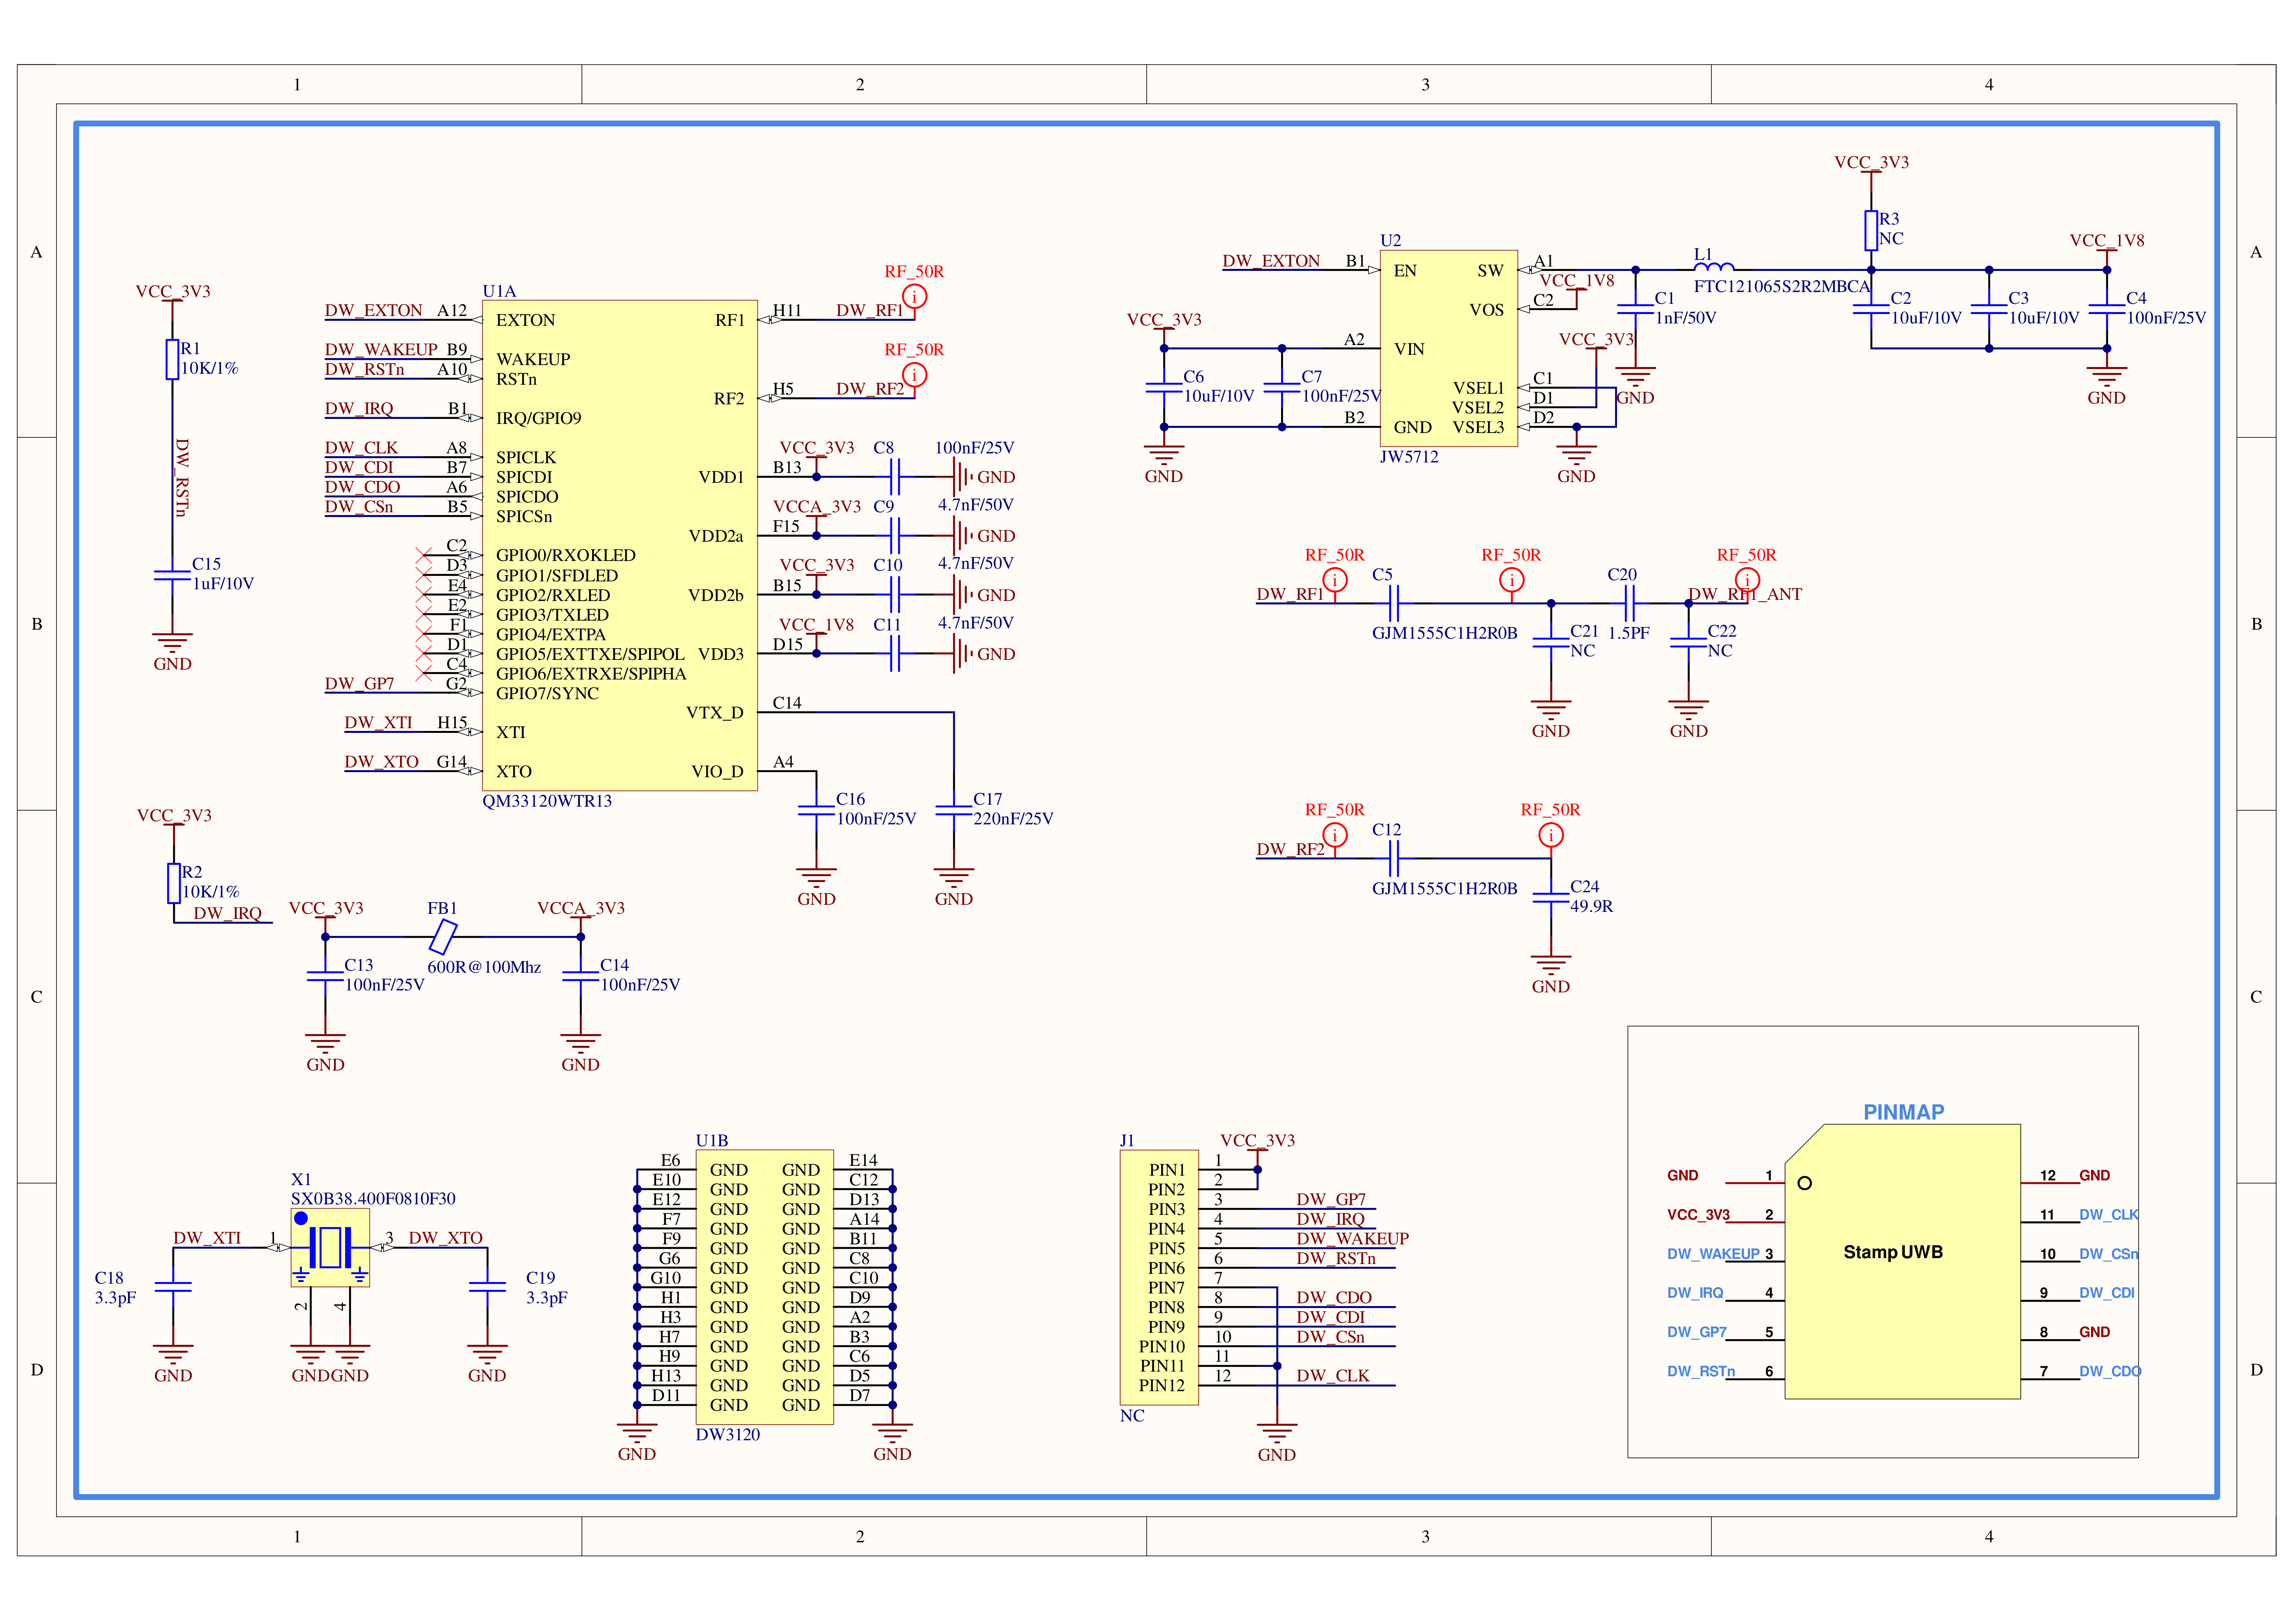Select the VOS pin name on U2
Viewport: 2296px width, 1622px height.
[1486, 310]
